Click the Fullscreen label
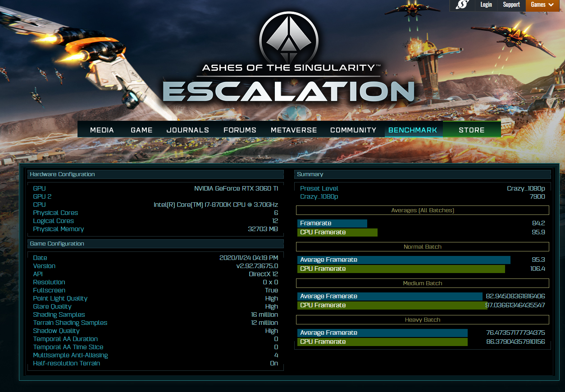The image size is (565, 392). point(49,290)
